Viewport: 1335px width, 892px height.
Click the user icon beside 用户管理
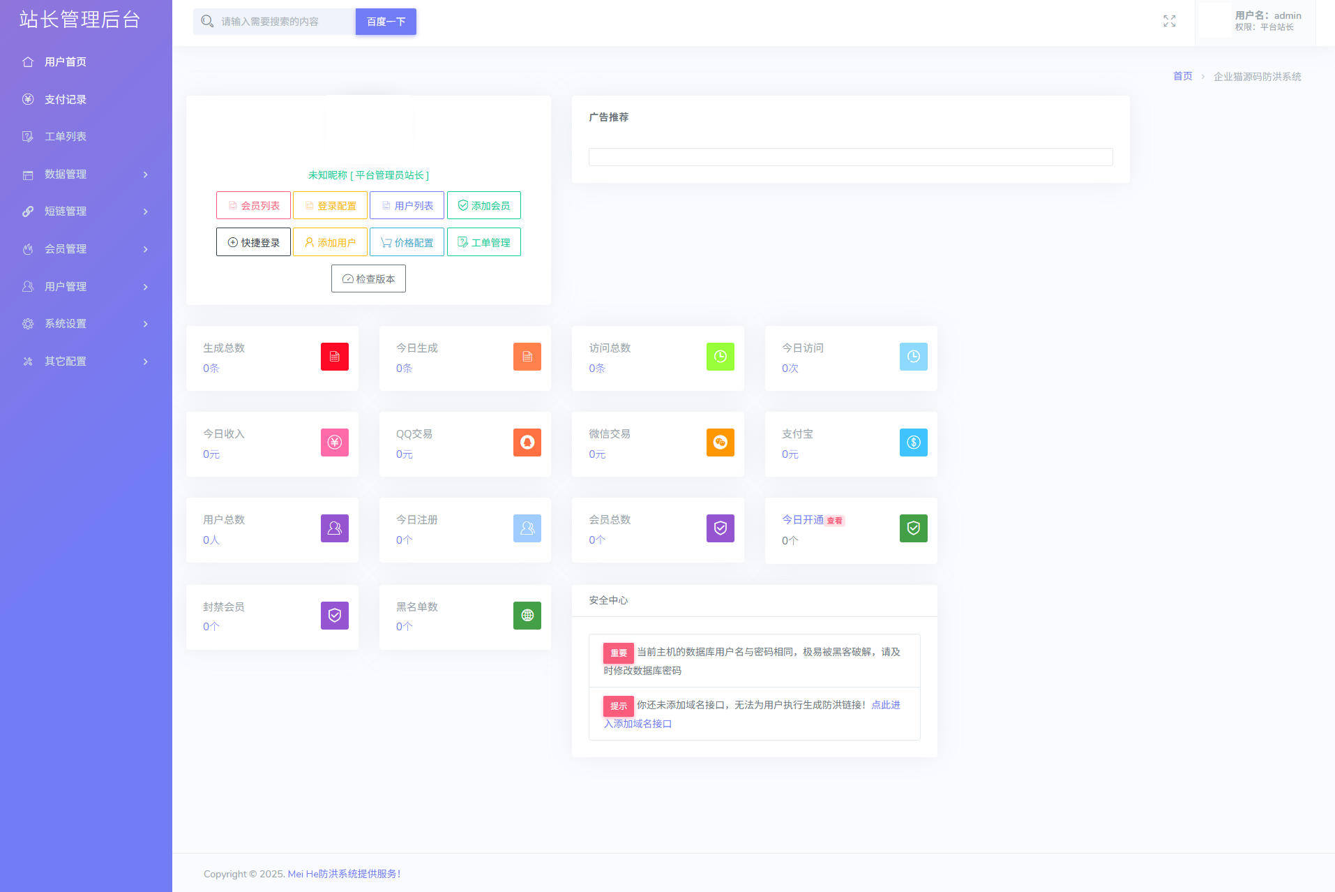coord(28,287)
